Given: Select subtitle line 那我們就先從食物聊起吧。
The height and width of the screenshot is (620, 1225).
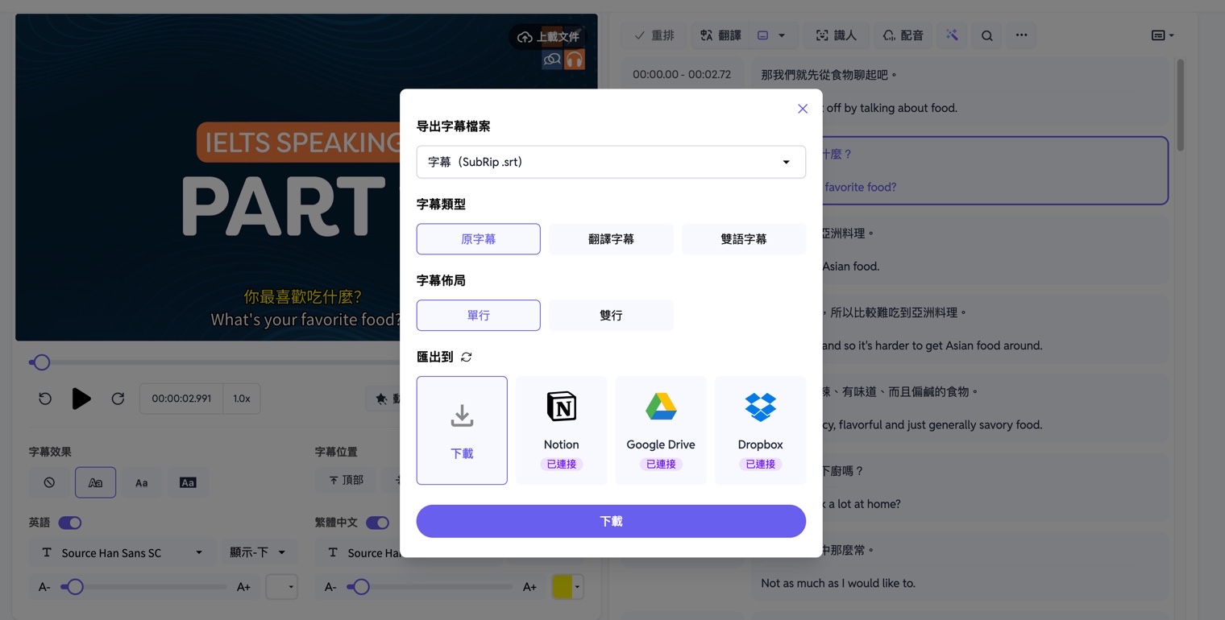Looking at the screenshot, I should 829,75.
